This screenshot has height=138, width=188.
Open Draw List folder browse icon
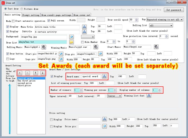click(71, 42)
